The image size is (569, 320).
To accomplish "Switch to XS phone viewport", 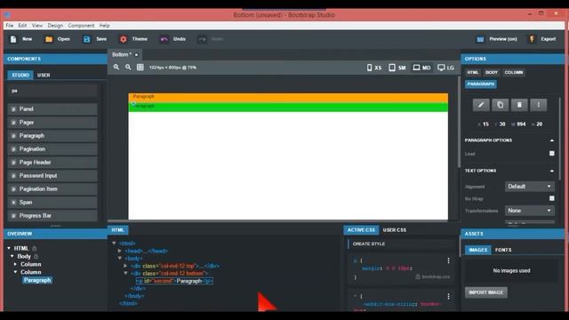I will (x=374, y=68).
